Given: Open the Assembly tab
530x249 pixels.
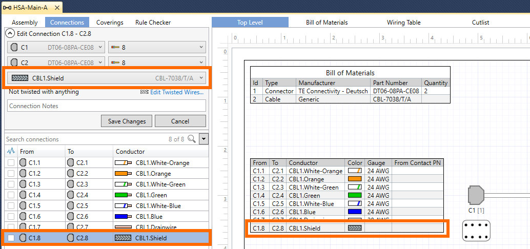Looking at the screenshot, I should (25, 23).
